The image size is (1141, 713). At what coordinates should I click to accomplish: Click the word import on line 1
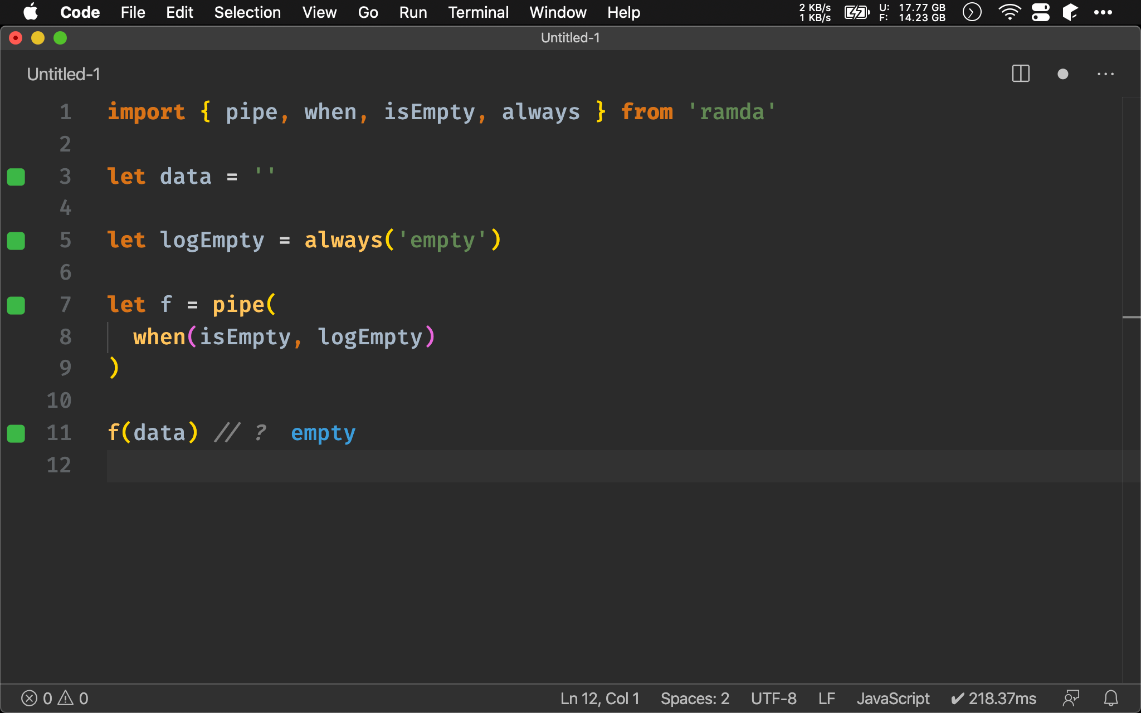pyautogui.click(x=146, y=112)
